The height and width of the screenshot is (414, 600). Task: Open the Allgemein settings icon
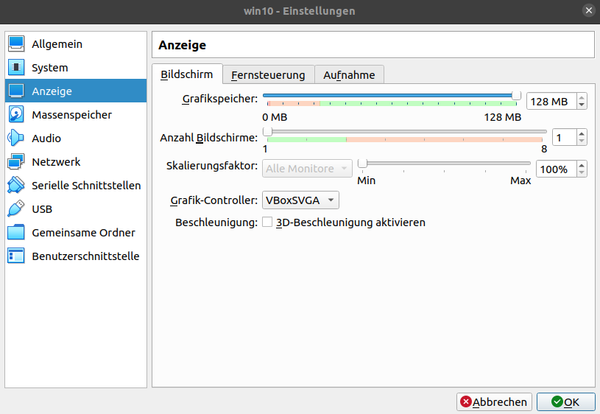click(16, 44)
